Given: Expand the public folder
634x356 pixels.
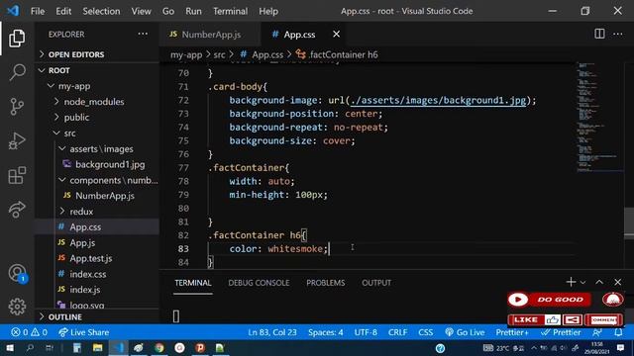Looking at the screenshot, I should coord(76,118).
